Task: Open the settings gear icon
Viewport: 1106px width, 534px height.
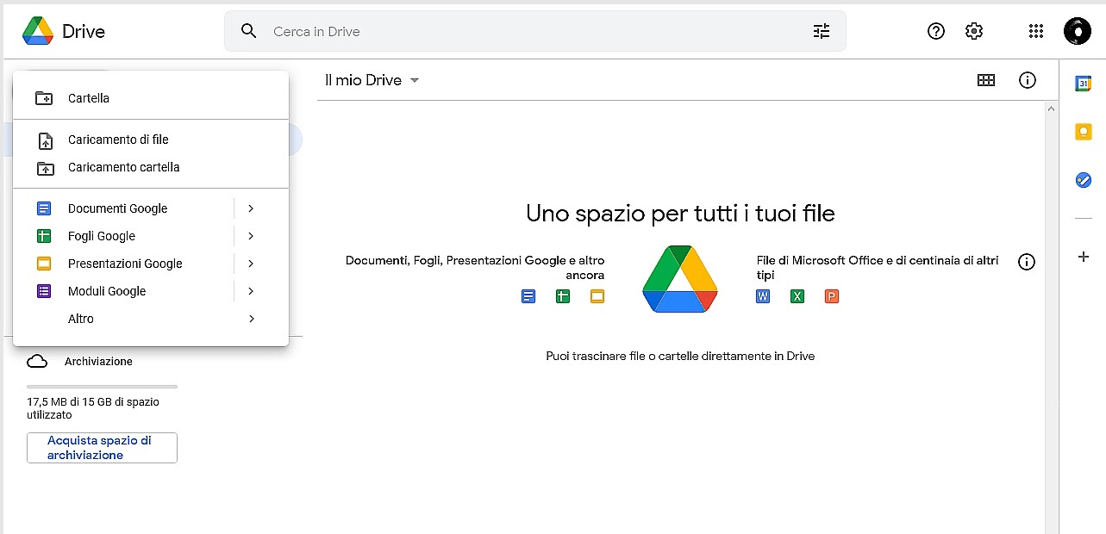Action: [x=974, y=31]
